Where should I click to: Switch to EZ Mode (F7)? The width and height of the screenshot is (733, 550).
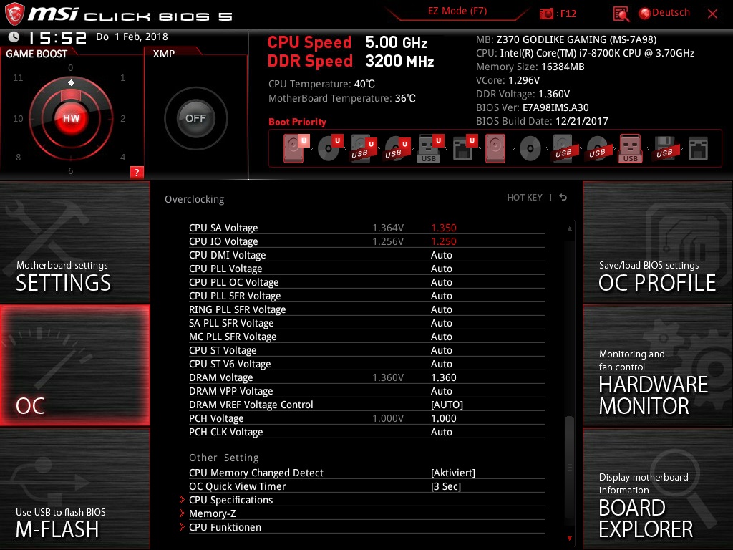(457, 11)
